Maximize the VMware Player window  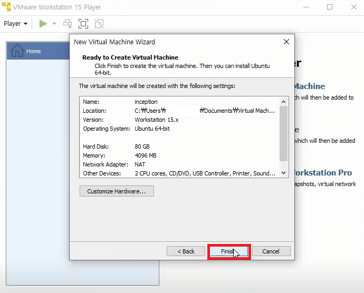(x=330, y=7)
